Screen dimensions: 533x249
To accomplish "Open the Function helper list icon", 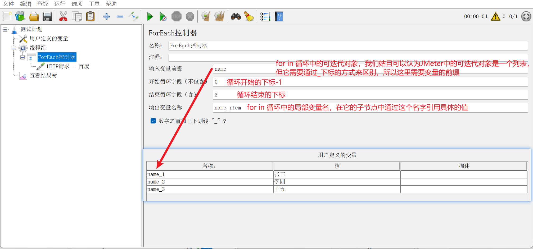I will [x=265, y=16].
